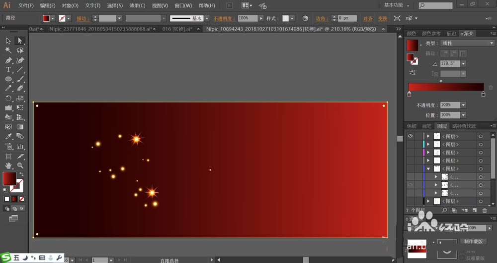Image resolution: width=497 pixels, height=263 pixels.
Task: Set fill mode to Gradient in toolbox
Action: tap(14, 199)
